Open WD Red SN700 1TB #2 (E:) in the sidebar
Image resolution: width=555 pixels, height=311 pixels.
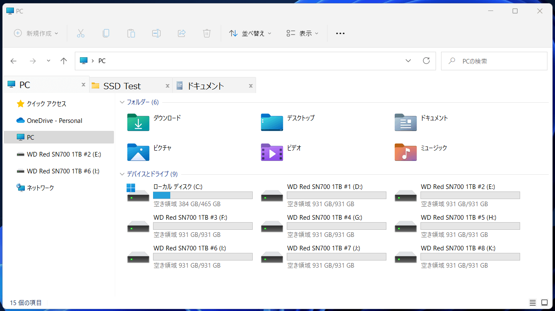(x=59, y=154)
